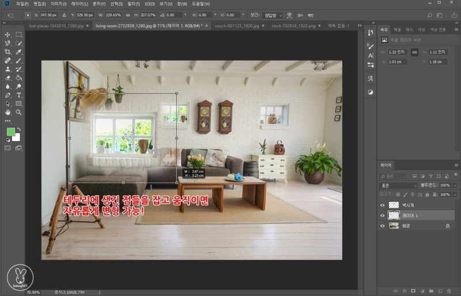Pick the Horizontal Type tool
Viewport: 461px width, 296px height.
click(18, 95)
